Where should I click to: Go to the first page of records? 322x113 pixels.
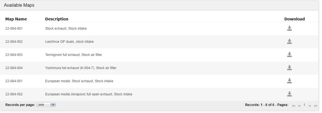(294, 106)
